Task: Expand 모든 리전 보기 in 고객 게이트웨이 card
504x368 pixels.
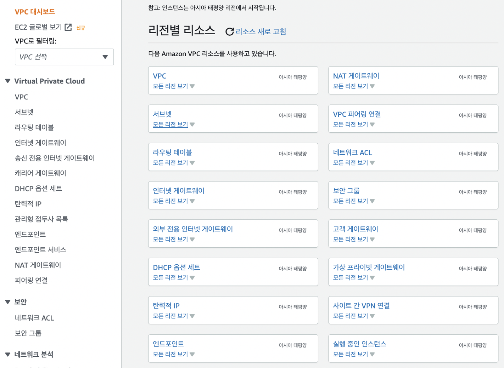Action: 354,239
